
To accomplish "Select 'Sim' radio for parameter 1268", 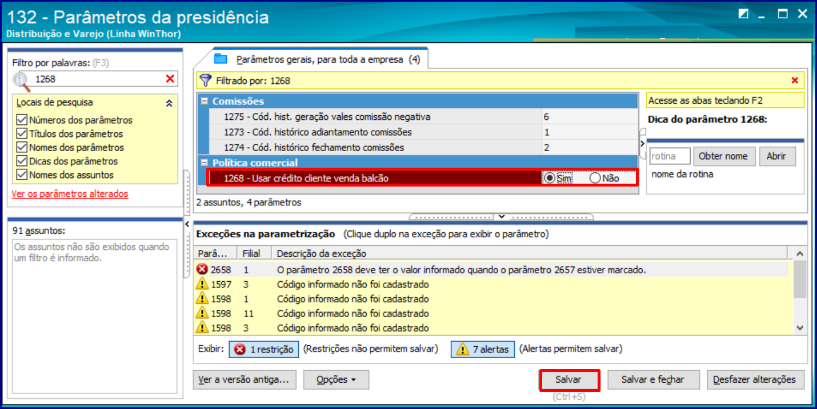I will pyautogui.click(x=550, y=178).
